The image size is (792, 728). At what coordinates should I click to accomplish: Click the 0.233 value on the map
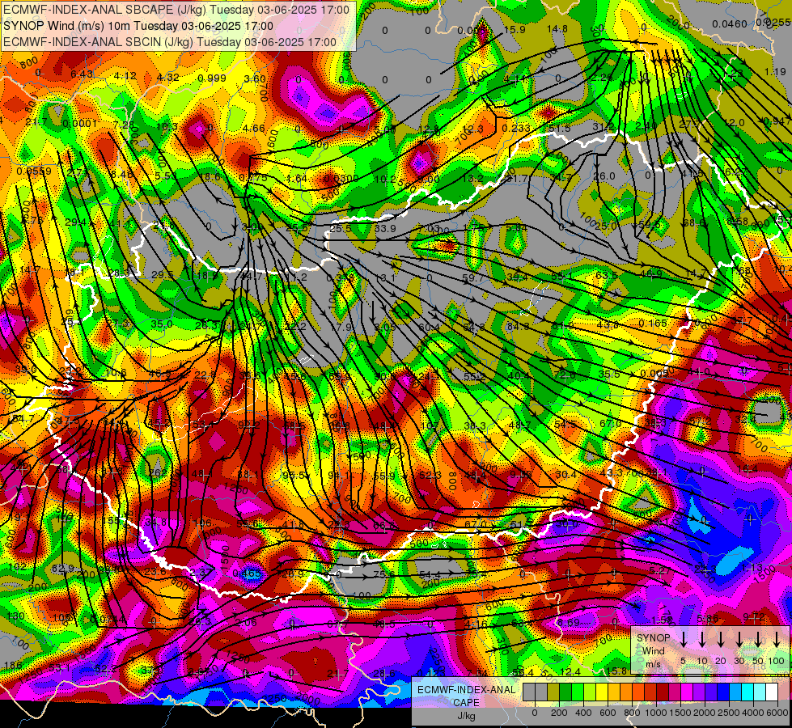[x=516, y=129]
